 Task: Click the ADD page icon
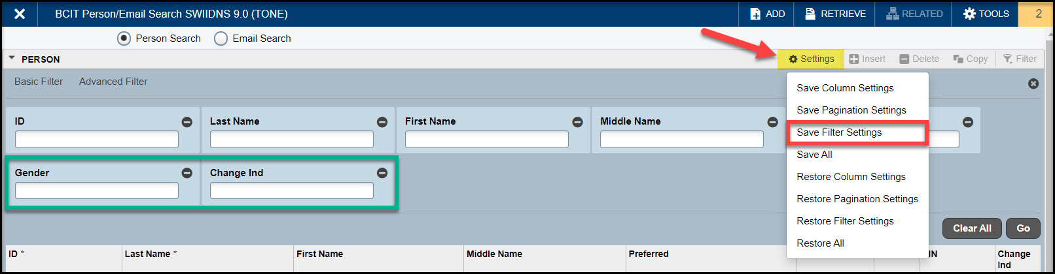(755, 14)
